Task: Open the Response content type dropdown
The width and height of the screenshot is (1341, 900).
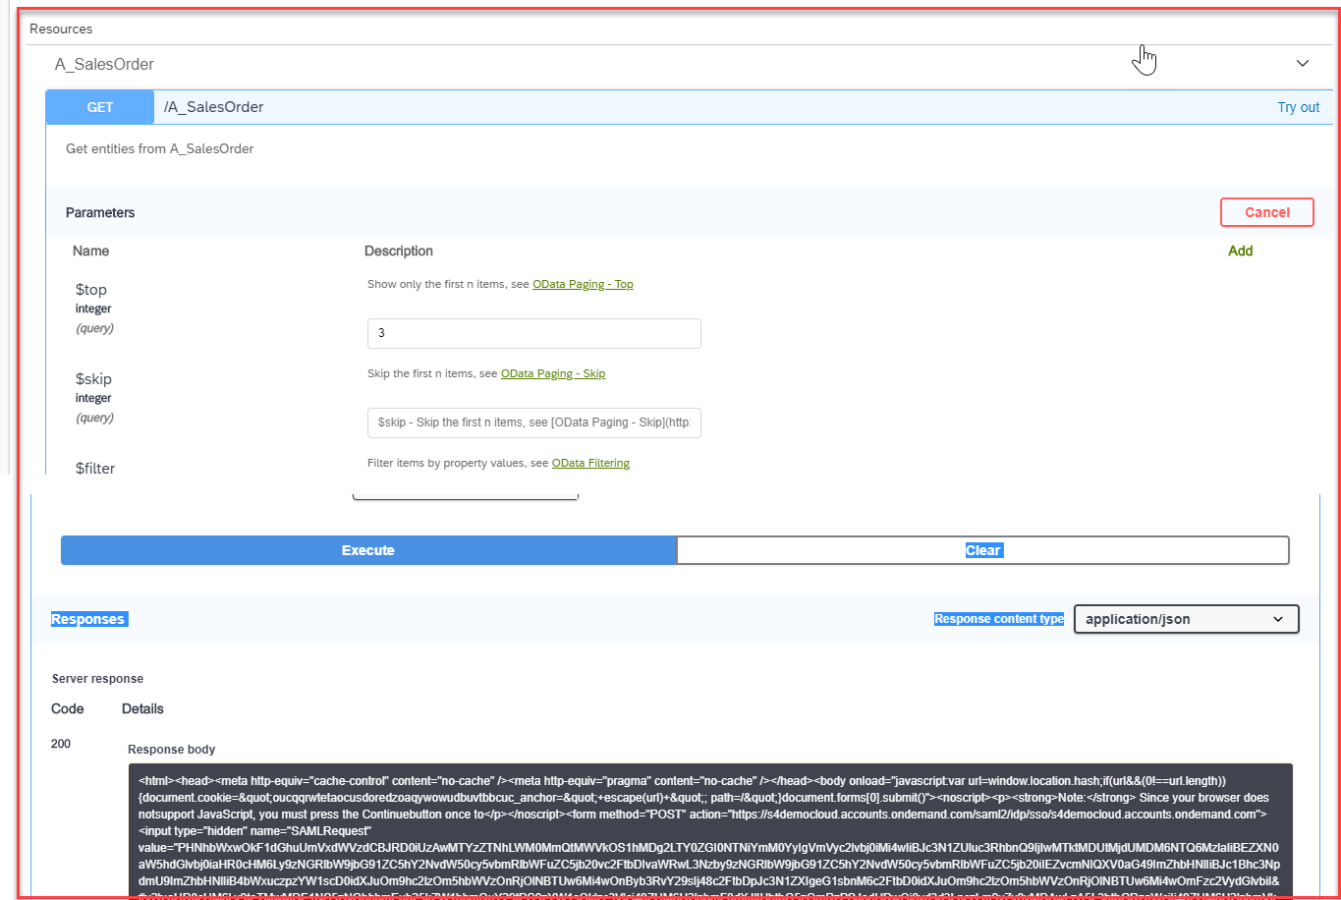Action: [x=1186, y=619]
